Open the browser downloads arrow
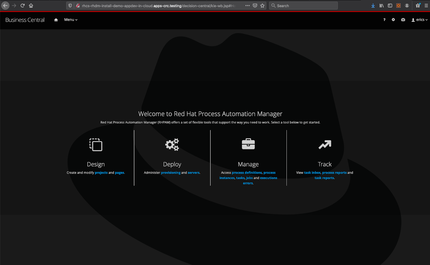 coord(373,6)
